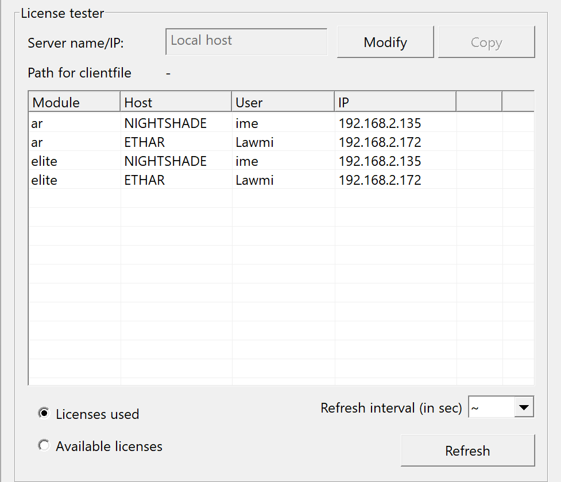Click IP 192.168.2.135 in first row
This screenshot has height=482, width=561.
(380, 123)
